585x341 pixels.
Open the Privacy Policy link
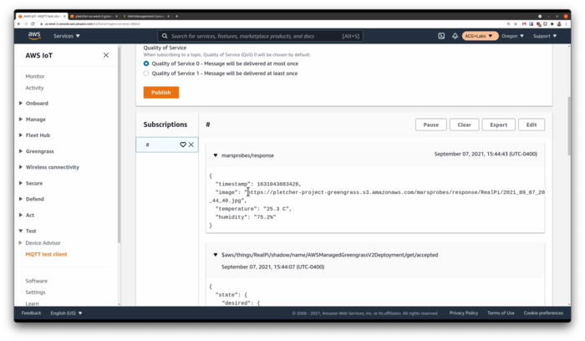click(463, 313)
